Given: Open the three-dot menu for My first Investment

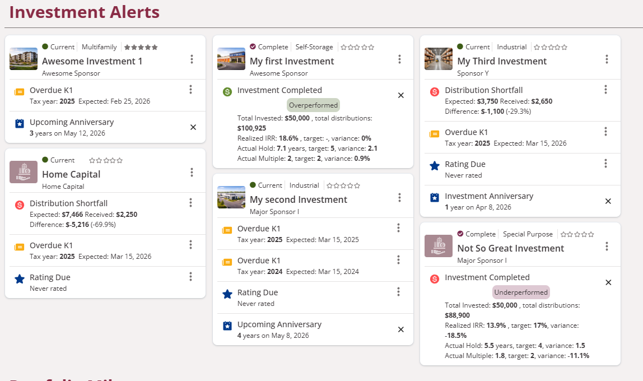Looking at the screenshot, I should (x=399, y=59).
